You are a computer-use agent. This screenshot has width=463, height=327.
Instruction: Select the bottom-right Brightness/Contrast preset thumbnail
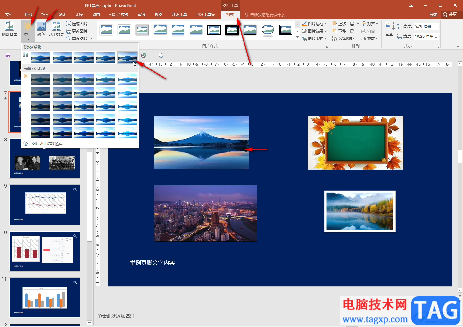coord(128,133)
